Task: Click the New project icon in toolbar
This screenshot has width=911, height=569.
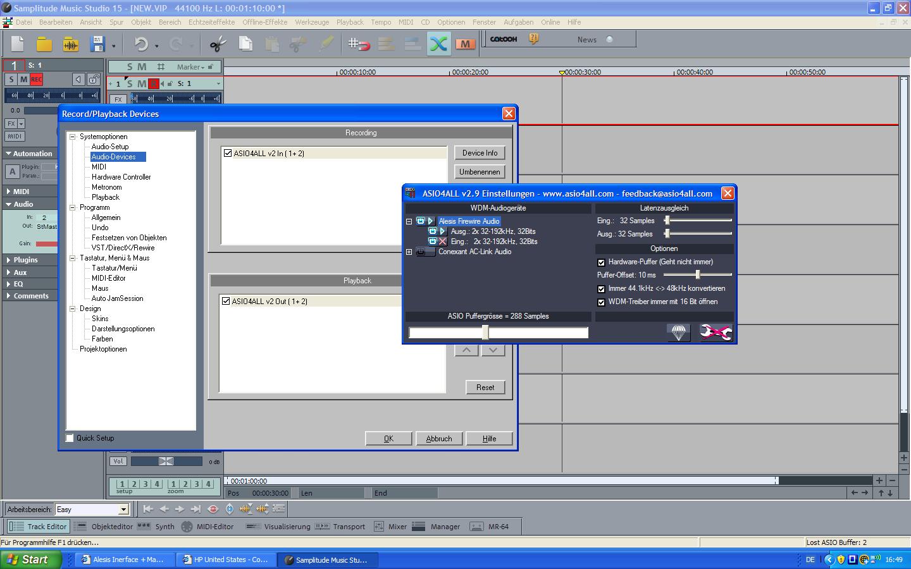Action: [18, 44]
